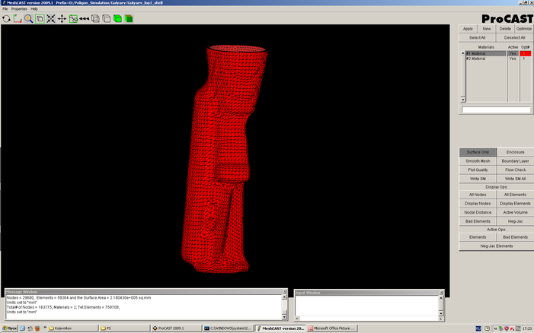
Task: Activate the magnifying glass zoom tool
Action: click(x=29, y=19)
